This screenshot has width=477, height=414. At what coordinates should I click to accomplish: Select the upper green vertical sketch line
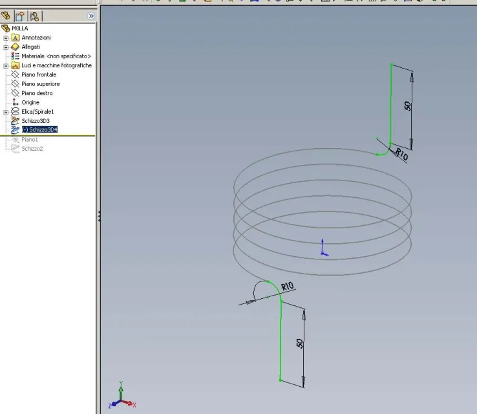pos(391,103)
